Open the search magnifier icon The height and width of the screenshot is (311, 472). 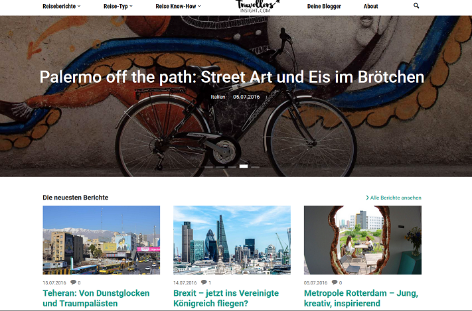click(x=416, y=6)
